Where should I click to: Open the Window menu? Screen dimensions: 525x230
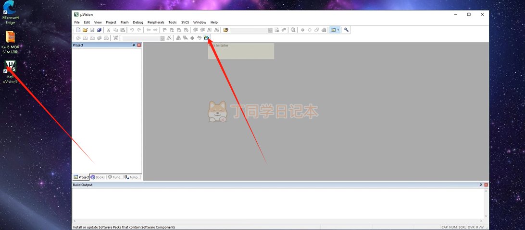click(x=200, y=23)
